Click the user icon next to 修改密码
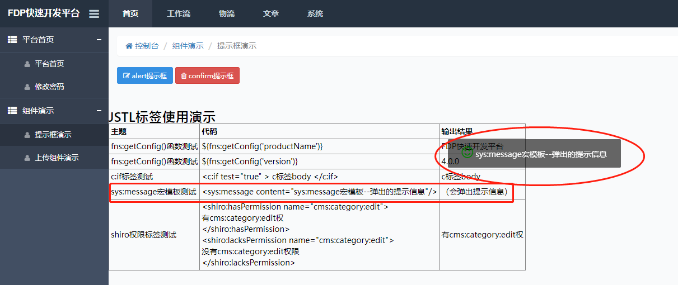 point(27,87)
